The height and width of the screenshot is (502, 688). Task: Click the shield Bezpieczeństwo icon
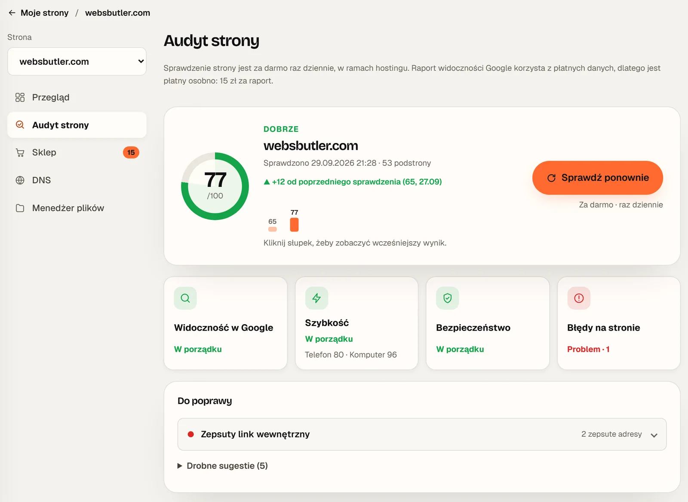pyautogui.click(x=448, y=298)
